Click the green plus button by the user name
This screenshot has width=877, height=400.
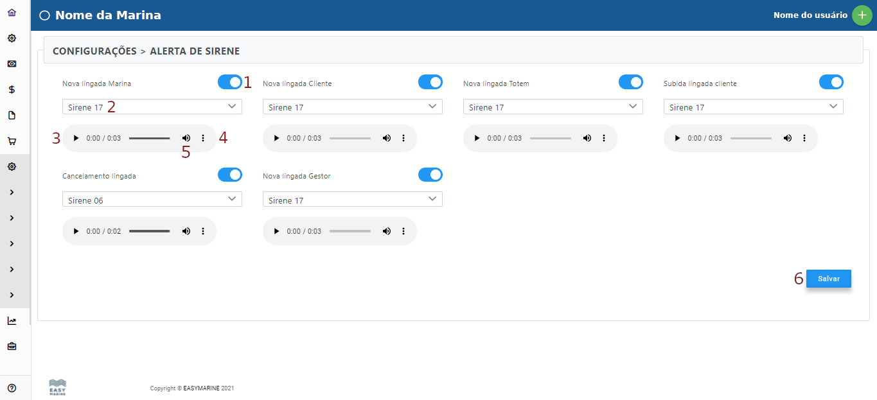(862, 15)
